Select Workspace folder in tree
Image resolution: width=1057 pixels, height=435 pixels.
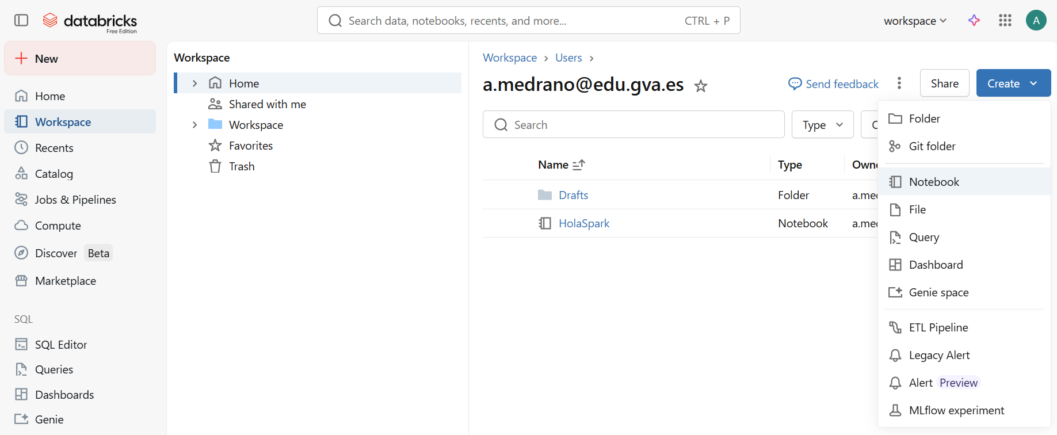click(x=318, y=125)
